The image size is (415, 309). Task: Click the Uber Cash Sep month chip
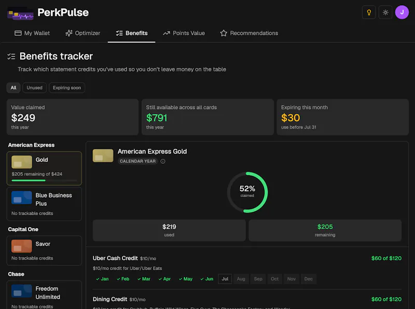coord(258,279)
